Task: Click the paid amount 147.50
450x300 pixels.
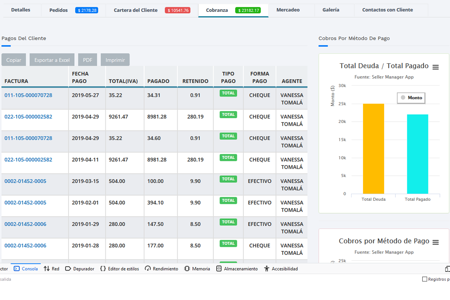Action: (155, 224)
